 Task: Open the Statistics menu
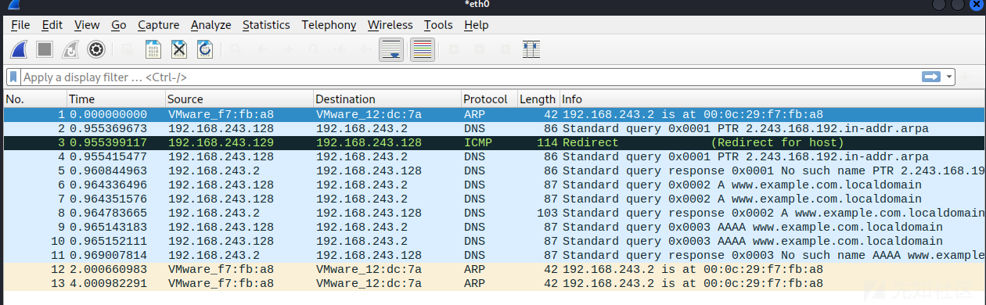pyautogui.click(x=266, y=25)
